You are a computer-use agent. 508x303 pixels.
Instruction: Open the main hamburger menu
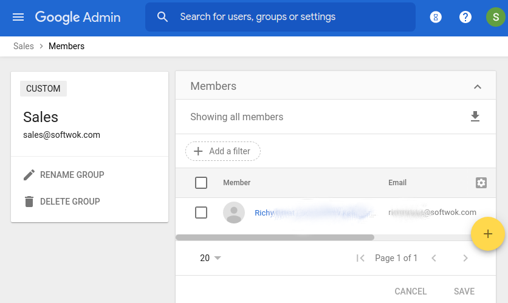coord(18,17)
